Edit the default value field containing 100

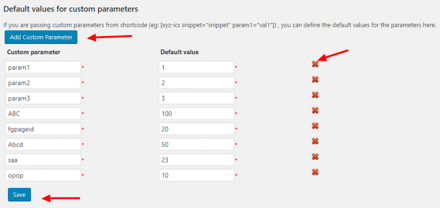click(197, 113)
